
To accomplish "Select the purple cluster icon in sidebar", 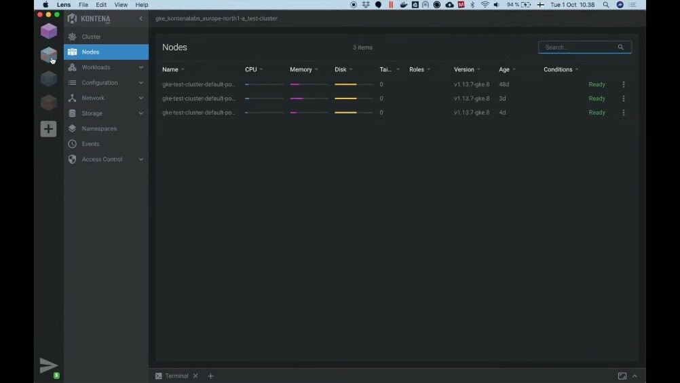I will point(48,31).
